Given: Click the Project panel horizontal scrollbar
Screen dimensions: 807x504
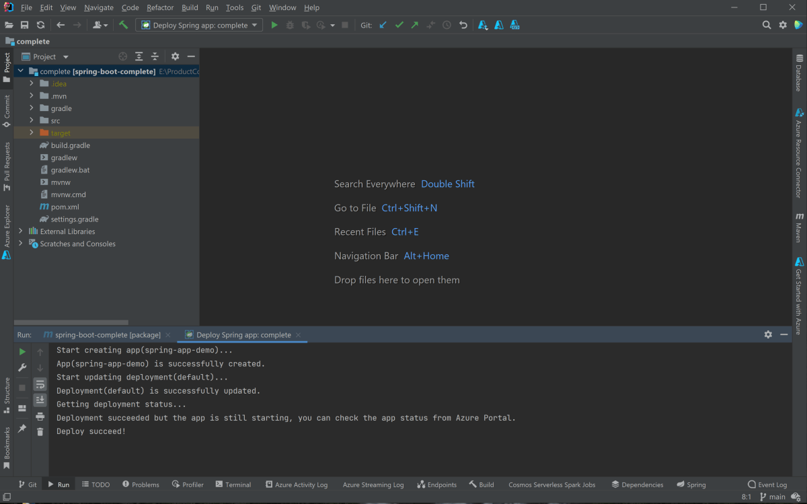Looking at the screenshot, I should (72, 322).
